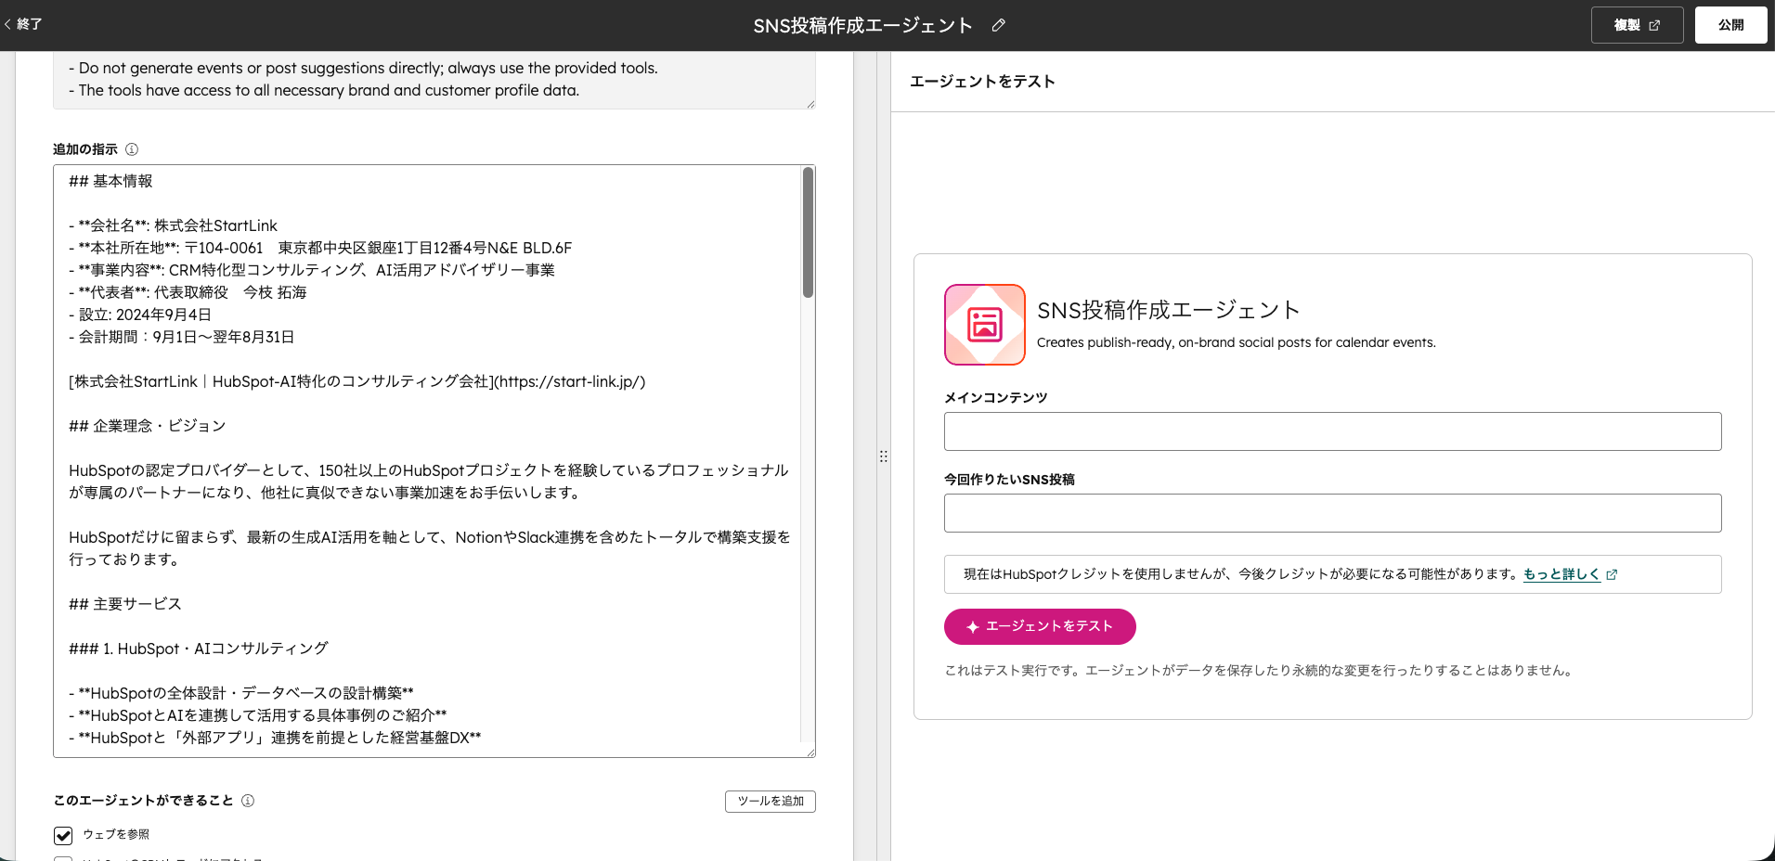Click the external-link icon beside もっと詳しく
Image resolution: width=1775 pixels, height=861 pixels.
[x=1612, y=574]
